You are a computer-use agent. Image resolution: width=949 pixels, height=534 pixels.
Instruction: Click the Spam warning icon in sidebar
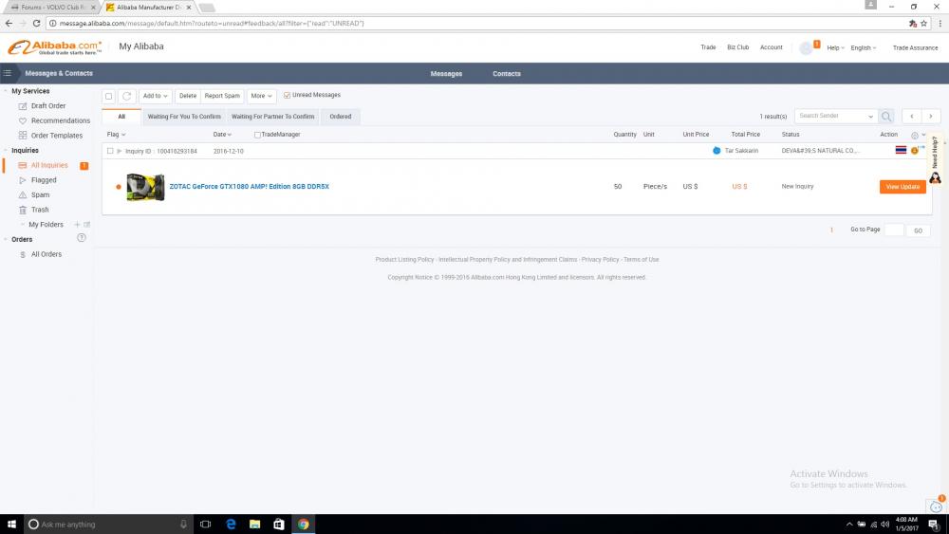(x=23, y=194)
